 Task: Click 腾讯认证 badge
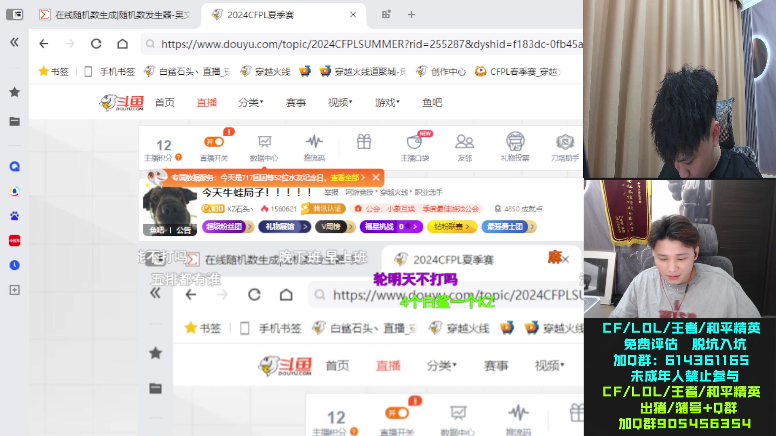[x=323, y=208]
